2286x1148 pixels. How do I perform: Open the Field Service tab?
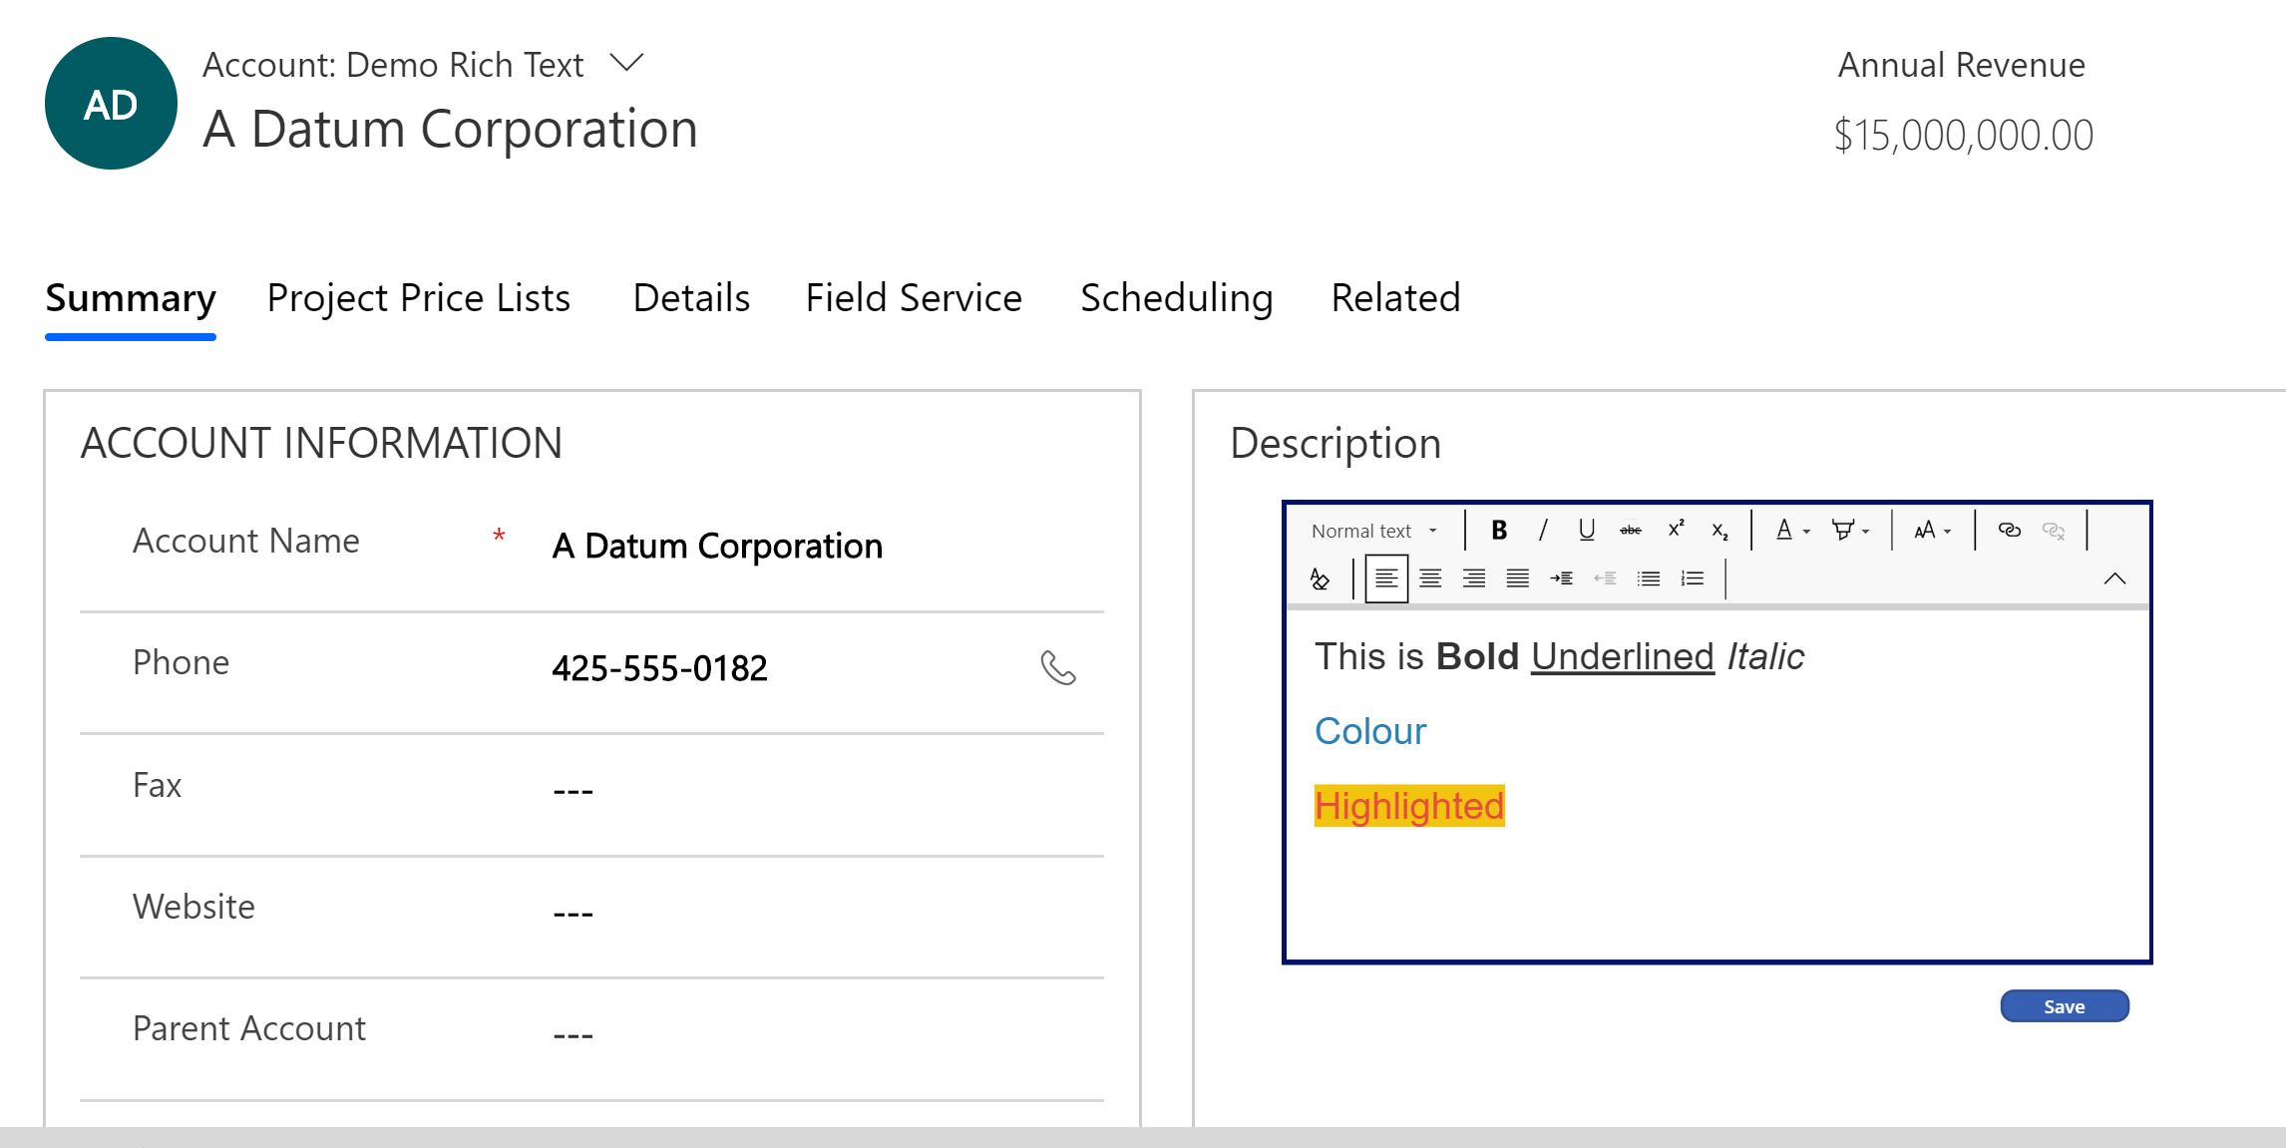point(914,298)
